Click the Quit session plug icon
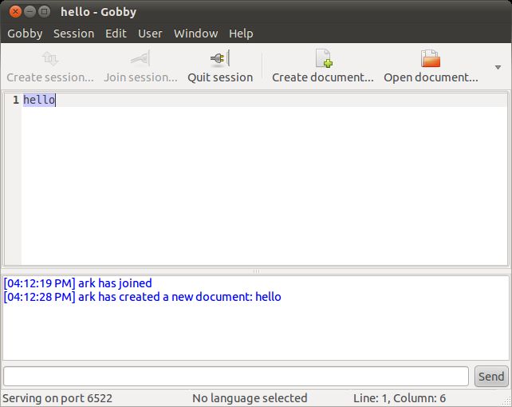Viewport: 512px width, 407px height. (x=220, y=58)
